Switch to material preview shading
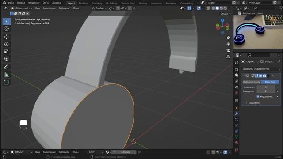Image resolution: width=283 pixels, height=159 pixels. (x=221, y=8)
